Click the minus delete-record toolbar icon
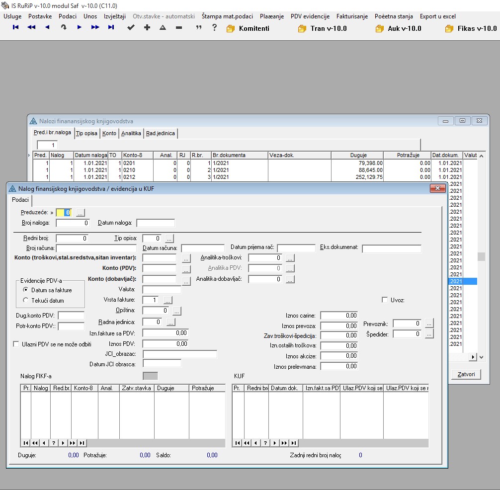Viewport: 500px width, 490px height. (178, 28)
